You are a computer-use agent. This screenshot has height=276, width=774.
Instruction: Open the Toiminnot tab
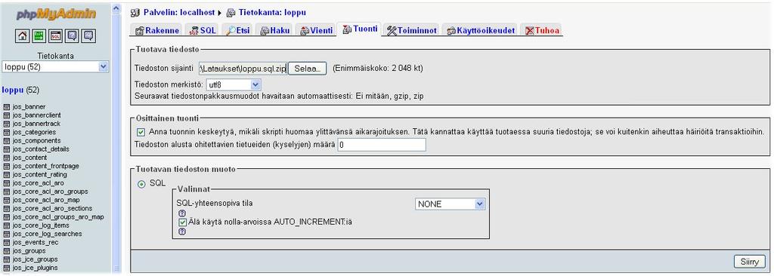412,31
